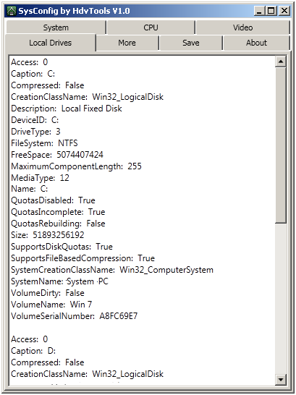Viewport: 296px width, 395px height.
Task: Click 'VolumeName: Win 7' line
Action: coord(51,305)
